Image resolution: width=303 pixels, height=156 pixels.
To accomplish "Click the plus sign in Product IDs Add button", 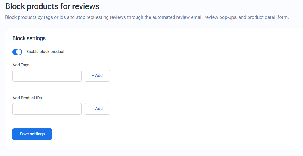I will pyautogui.click(x=93, y=109).
